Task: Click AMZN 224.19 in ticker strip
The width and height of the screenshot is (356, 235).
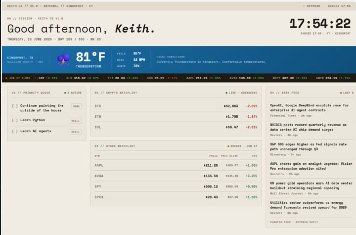Action: point(326,78)
